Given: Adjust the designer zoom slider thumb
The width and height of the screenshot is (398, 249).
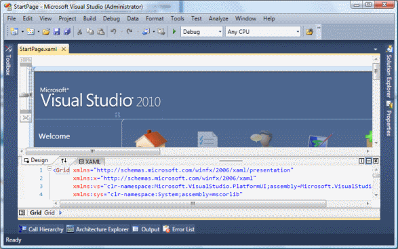Looking at the screenshot, I should click(x=26, y=95).
